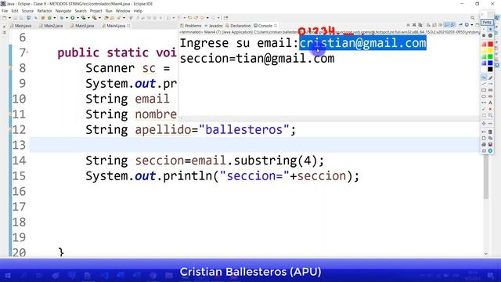Click the green Run button in toolbar

coord(73,18)
